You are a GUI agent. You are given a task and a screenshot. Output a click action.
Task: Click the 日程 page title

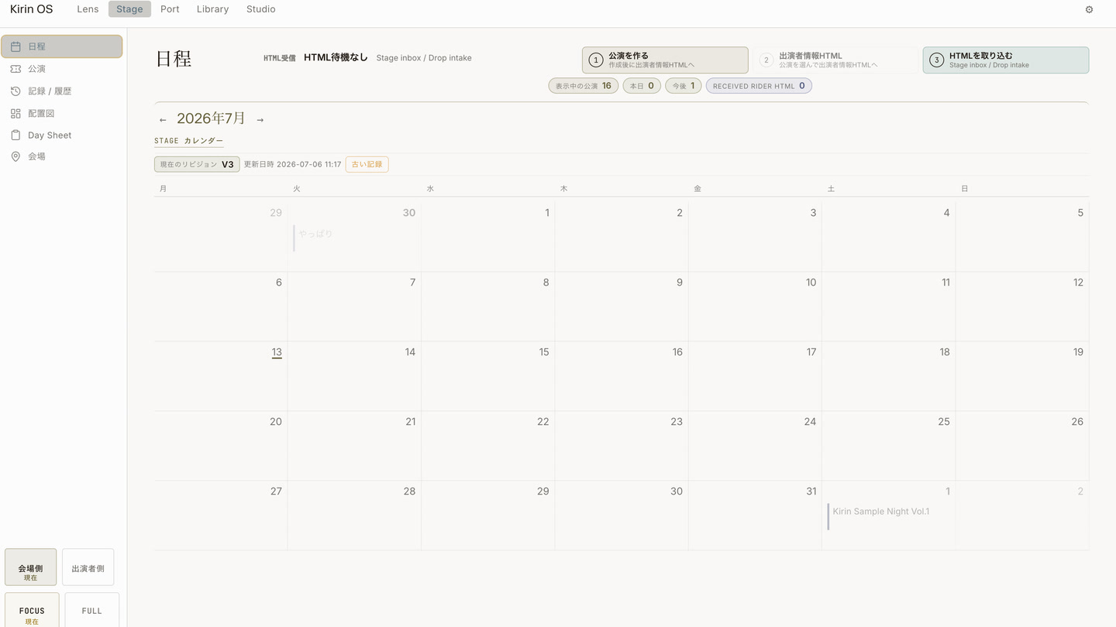(x=174, y=59)
